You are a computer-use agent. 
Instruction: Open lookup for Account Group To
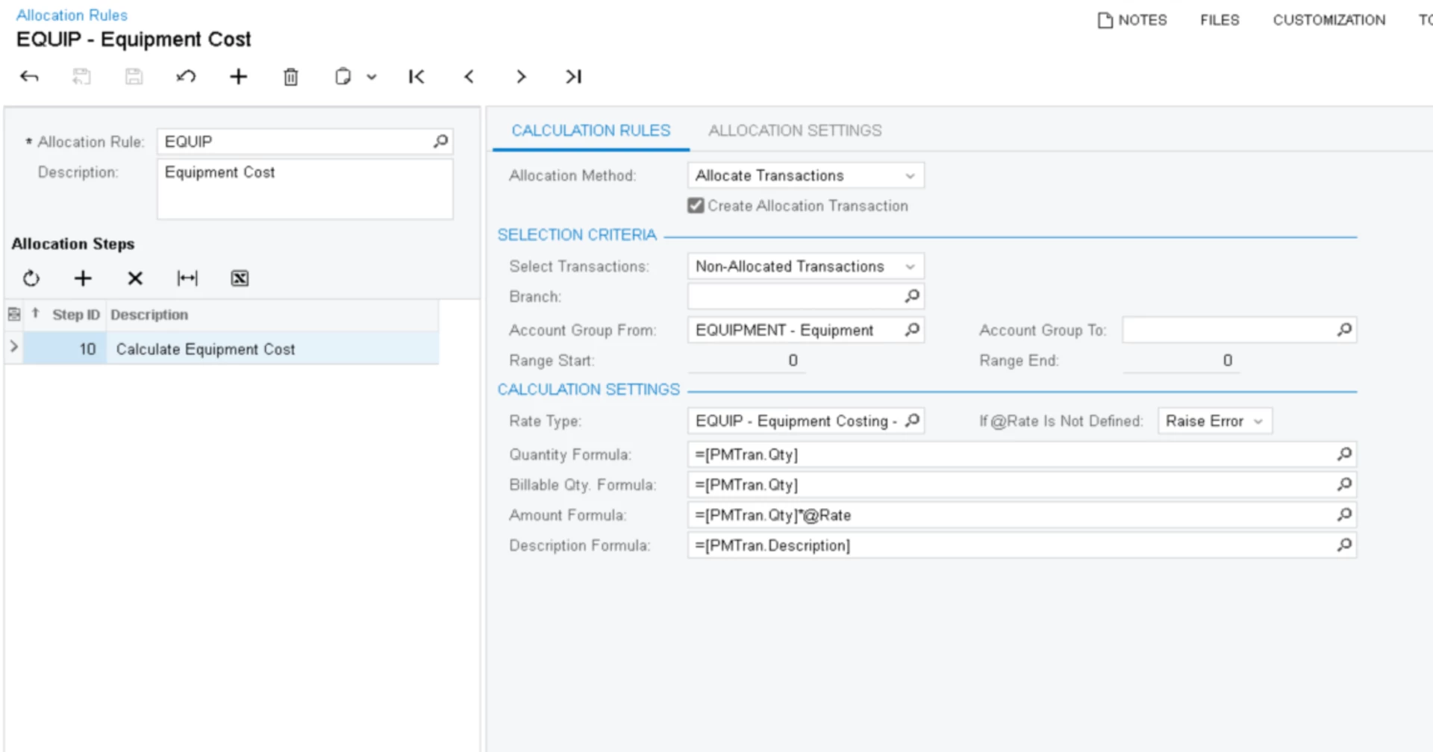[x=1344, y=330]
